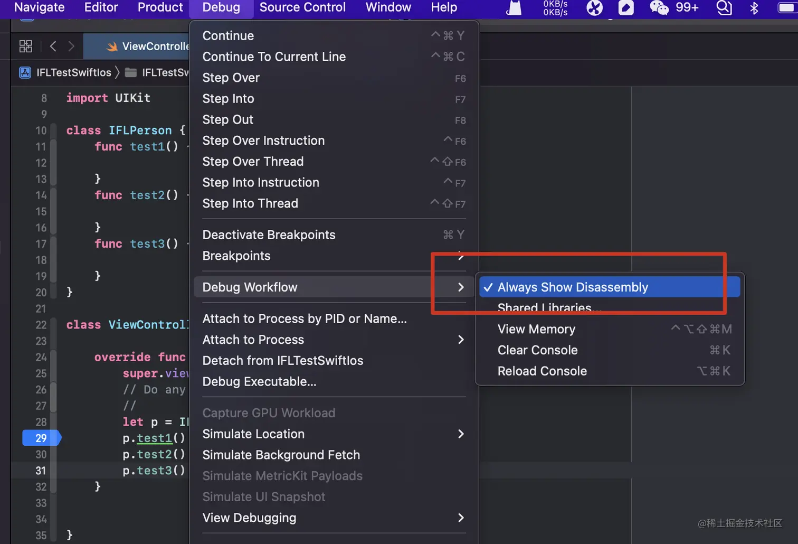Choose Attach to Process by PID or Name
This screenshot has width=798, height=544.
click(334, 318)
